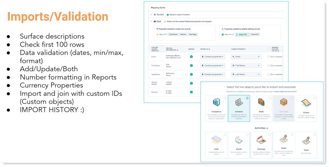The width and height of the screenshot is (329, 167).
Task: Click the Contact person icon in Mapping Guide
Action: 155,14
